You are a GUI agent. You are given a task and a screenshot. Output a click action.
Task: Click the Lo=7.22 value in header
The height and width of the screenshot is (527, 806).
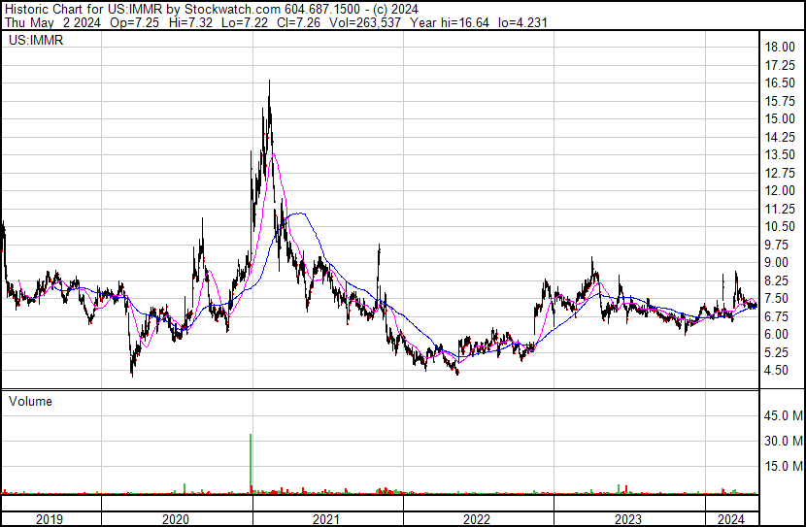pos(245,22)
